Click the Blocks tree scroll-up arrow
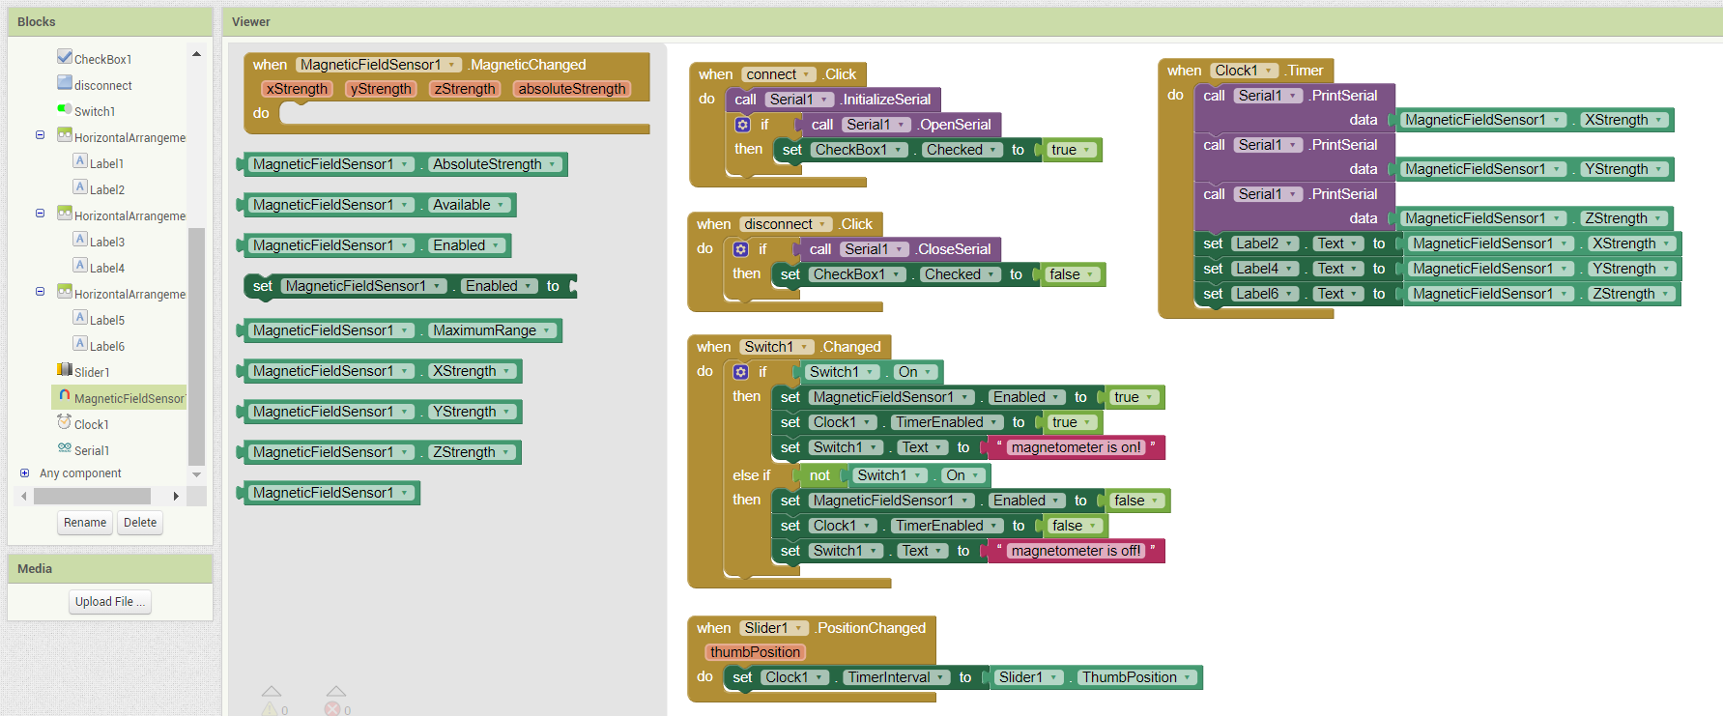The width and height of the screenshot is (1723, 716). 196,54
